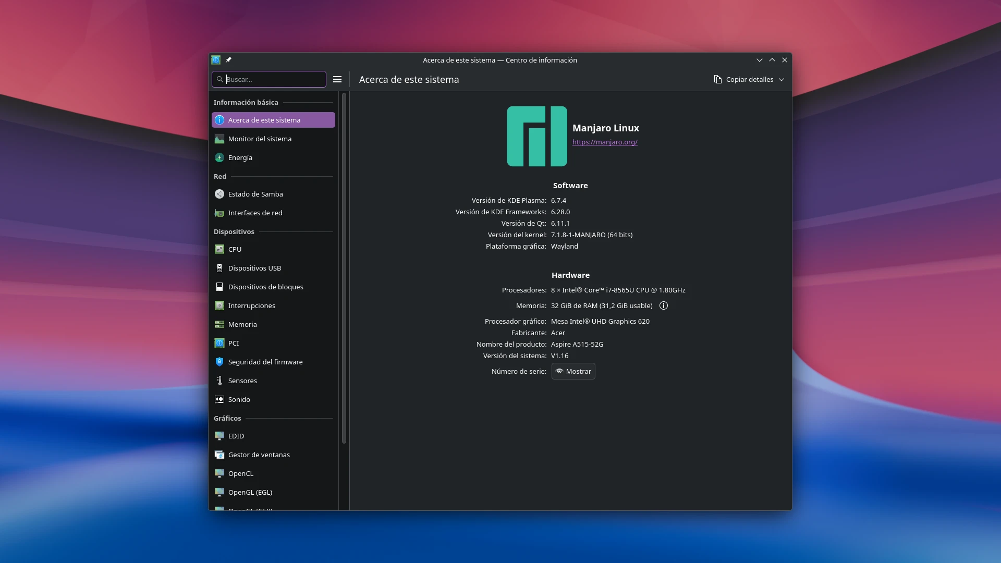Show the serial number with Mostrar
This screenshot has height=563, width=1001.
pos(573,371)
